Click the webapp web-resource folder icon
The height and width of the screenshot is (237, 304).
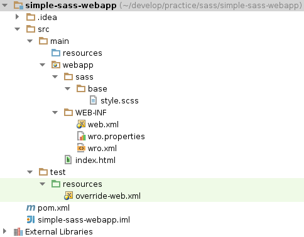(x=56, y=65)
